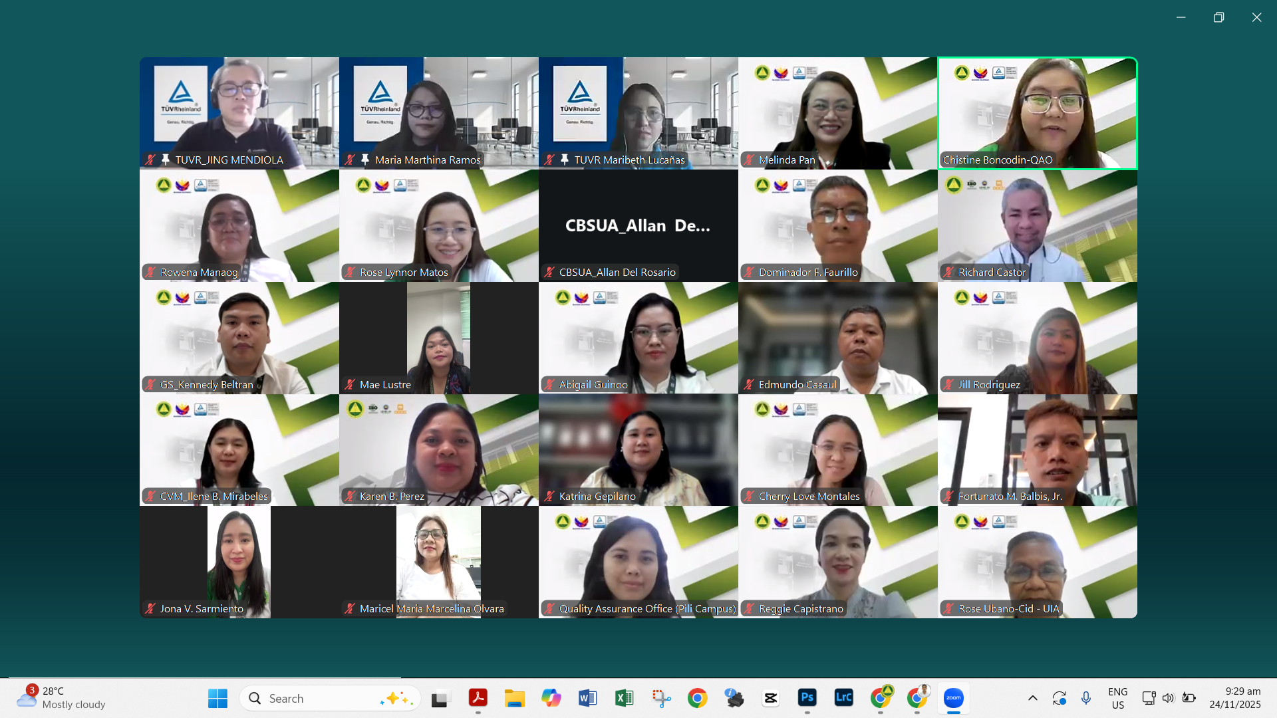Click the CBSUA_Allan Del Rosario name label
The width and height of the screenshot is (1277, 718).
coord(617,272)
